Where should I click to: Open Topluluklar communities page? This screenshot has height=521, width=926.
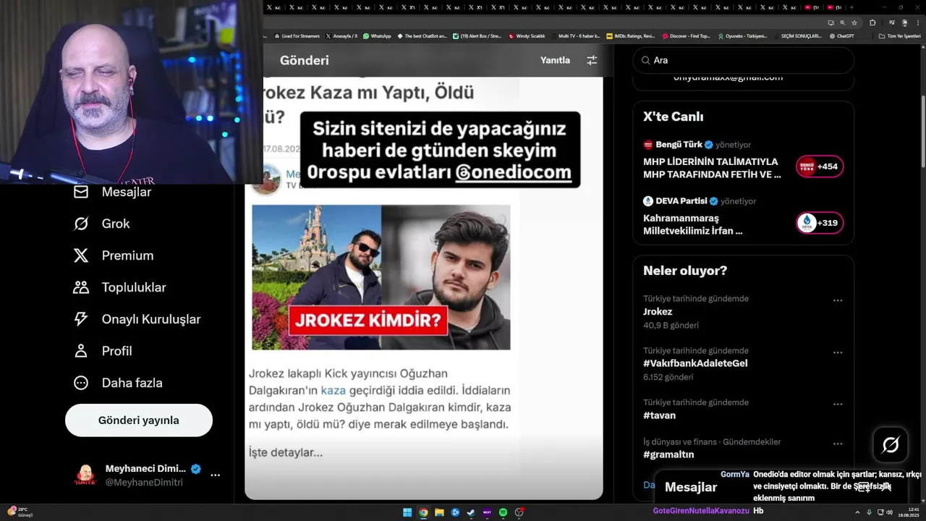click(x=119, y=287)
